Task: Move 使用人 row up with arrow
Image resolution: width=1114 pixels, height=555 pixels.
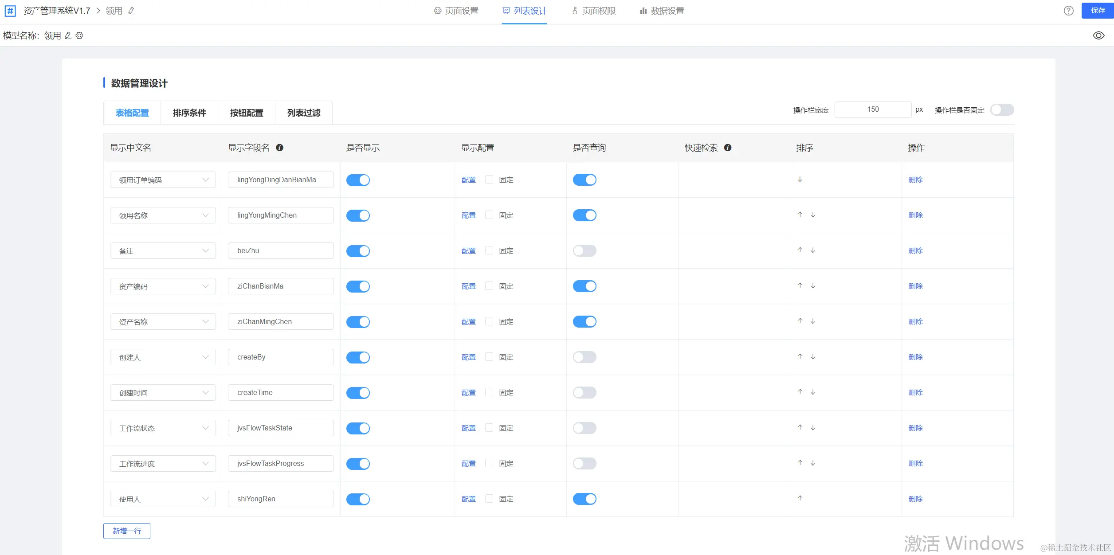Action: [x=800, y=498]
